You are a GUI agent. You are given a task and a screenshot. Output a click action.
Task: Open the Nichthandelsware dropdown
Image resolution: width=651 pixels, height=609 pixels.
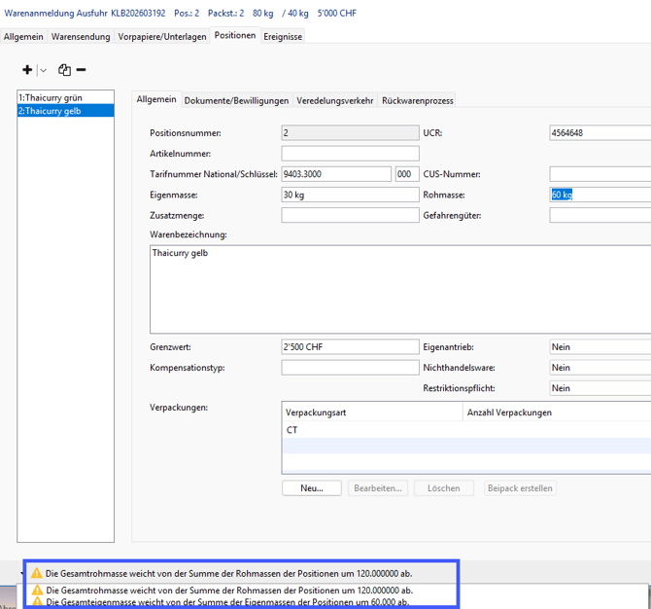click(x=600, y=368)
